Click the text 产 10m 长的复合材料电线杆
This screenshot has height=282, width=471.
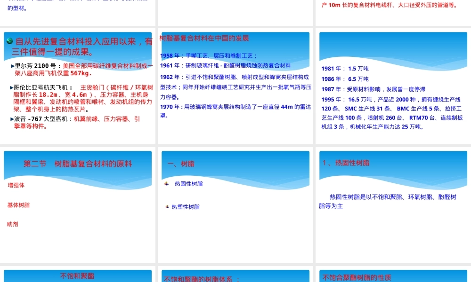pos(390,5)
